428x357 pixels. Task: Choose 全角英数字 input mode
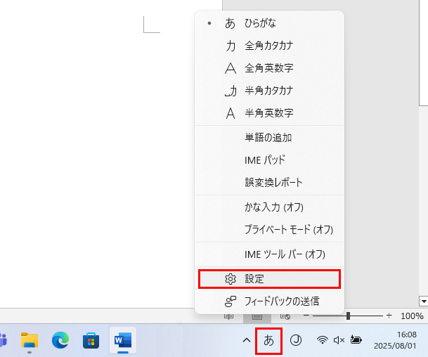268,68
